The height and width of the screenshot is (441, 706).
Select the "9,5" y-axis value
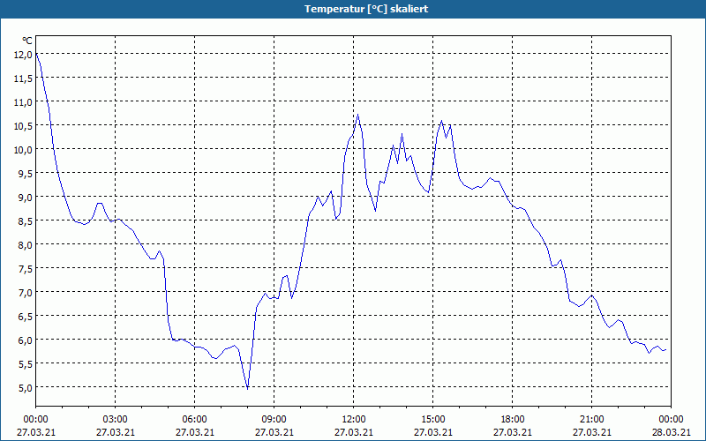[26, 174]
